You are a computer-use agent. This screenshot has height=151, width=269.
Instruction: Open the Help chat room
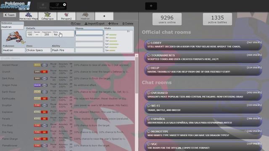tap(203, 70)
